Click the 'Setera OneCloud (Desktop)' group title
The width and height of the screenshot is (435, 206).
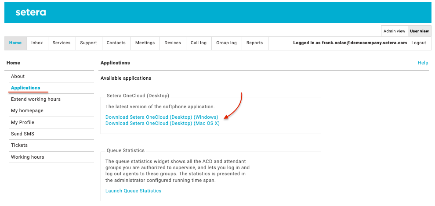point(138,96)
